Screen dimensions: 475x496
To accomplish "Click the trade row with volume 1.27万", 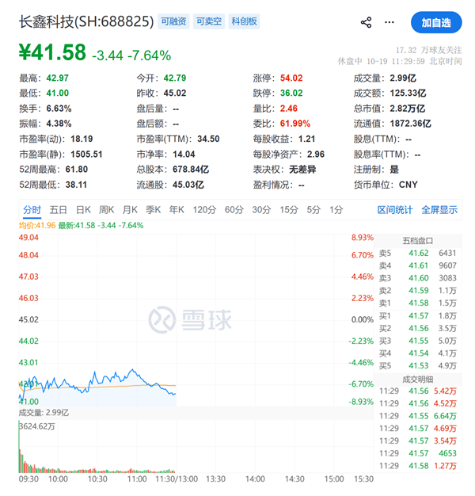I will (x=417, y=466).
